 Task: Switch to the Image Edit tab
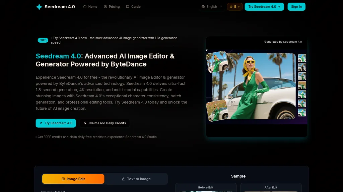pyautogui.click(x=73, y=179)
